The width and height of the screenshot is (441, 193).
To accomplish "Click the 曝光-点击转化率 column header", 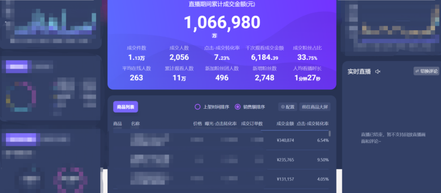I will click(x=221, y=124).
